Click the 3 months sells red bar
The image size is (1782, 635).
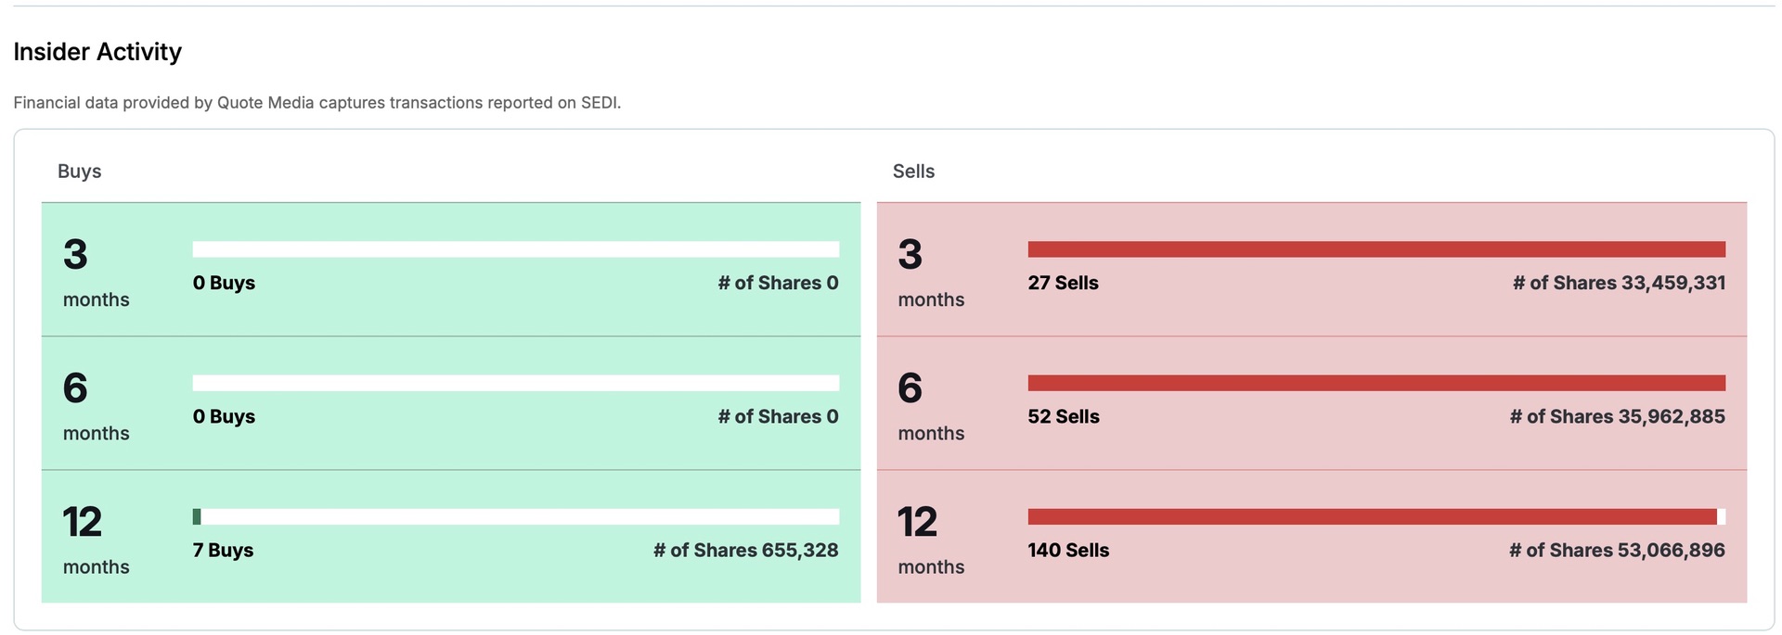pos(1375,249)
